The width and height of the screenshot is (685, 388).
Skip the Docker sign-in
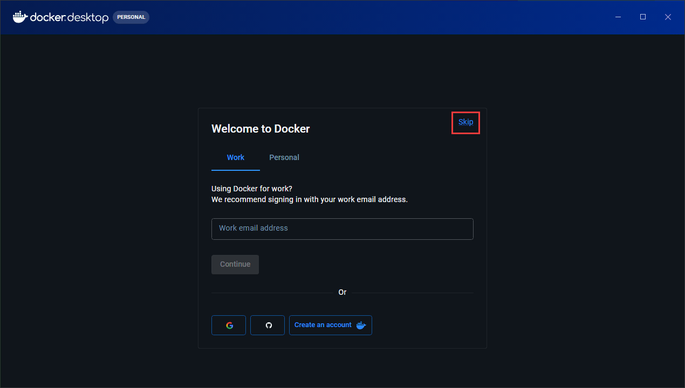coord(465,122)
